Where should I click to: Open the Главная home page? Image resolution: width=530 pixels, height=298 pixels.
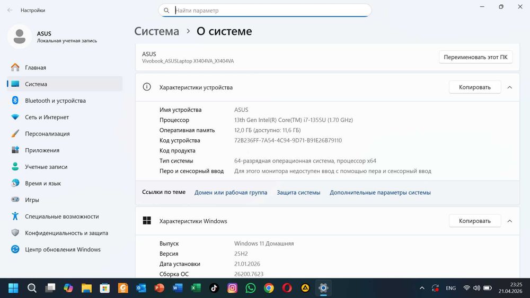64,68
